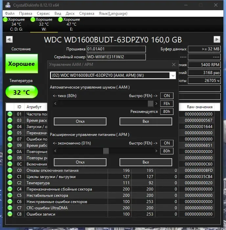
Task: Click the 26705 ч power-on hours field
Action: [204, 81]
